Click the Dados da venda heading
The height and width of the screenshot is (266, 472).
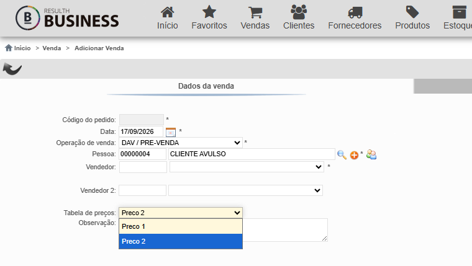click(206, 86)
